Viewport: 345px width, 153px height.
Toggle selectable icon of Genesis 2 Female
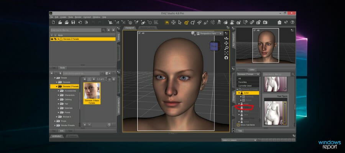coord(56,39)
